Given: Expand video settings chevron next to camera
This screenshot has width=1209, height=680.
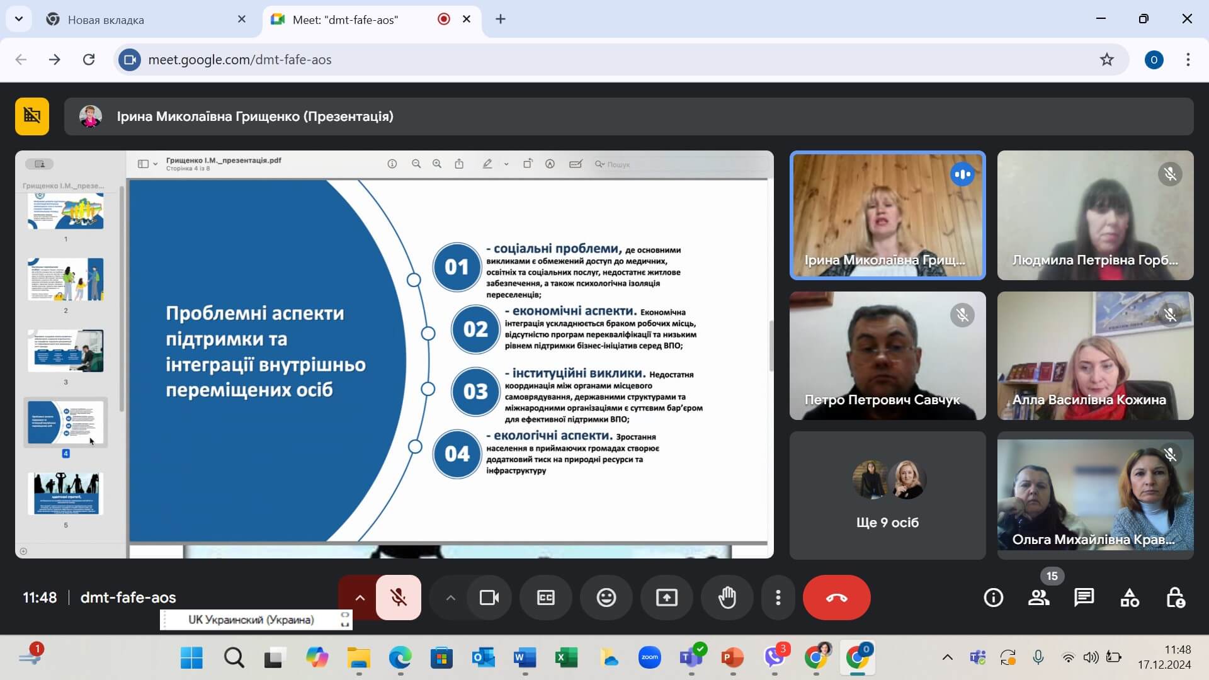Looking at the screenshot, I should click(450, 598).
